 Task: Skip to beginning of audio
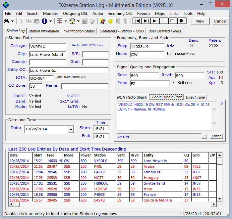(137, 21)
